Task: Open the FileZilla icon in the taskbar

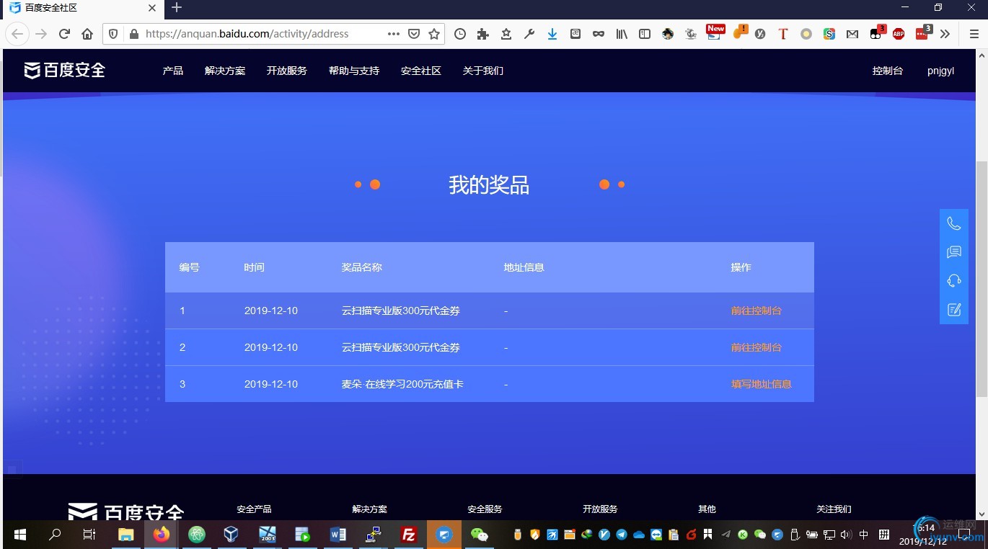Action: click(x=408, y=535)
